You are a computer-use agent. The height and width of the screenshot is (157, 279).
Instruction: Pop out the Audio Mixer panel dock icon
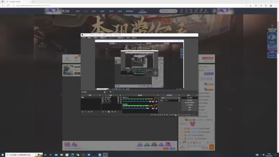[x=158, y=95]
